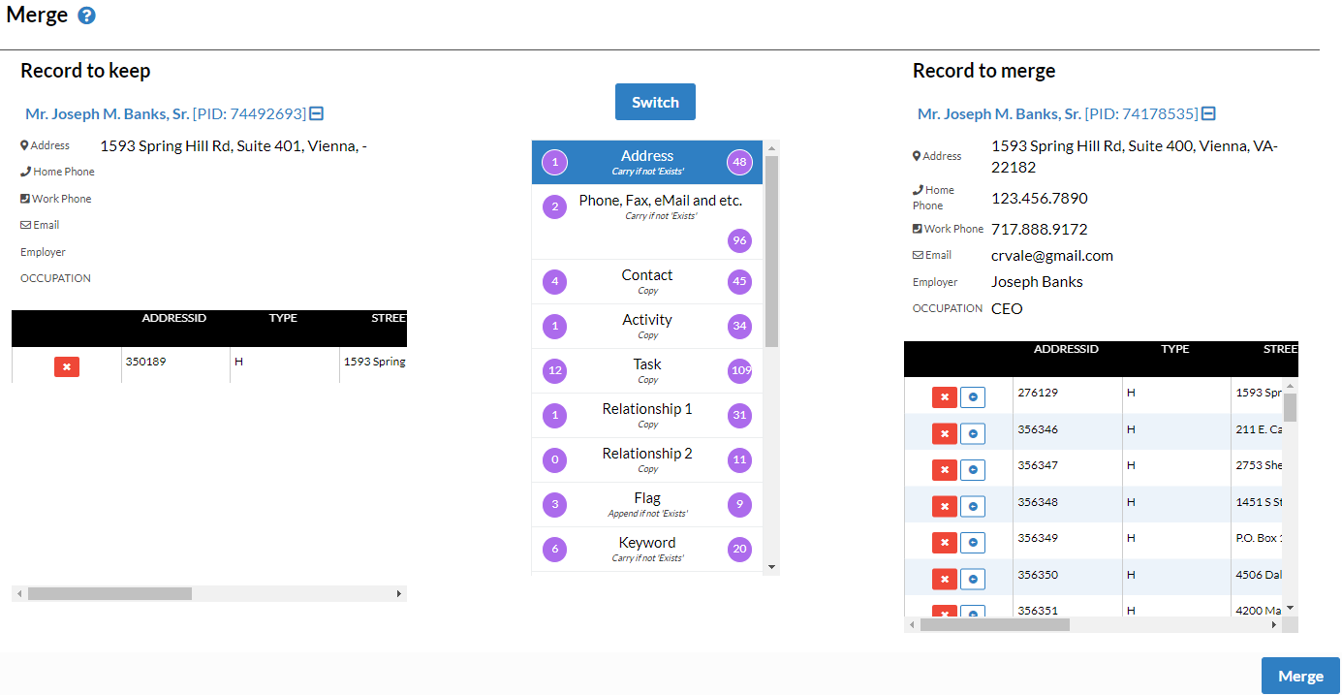Viewport: 1342px width, 695px height.
Task: Open Joseph M. Banks record with PID 74178535
Action: point(999,114)
